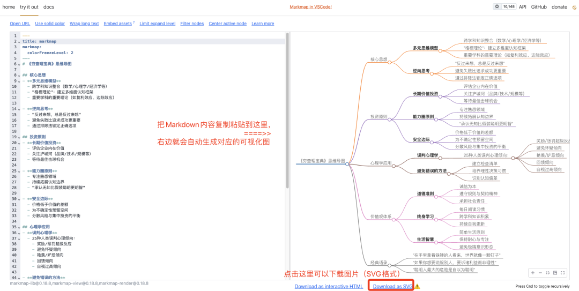Go to the home nav item
The height and width of the screenshot is (291, 579).
pyautogui.click(x=9, y=6)
